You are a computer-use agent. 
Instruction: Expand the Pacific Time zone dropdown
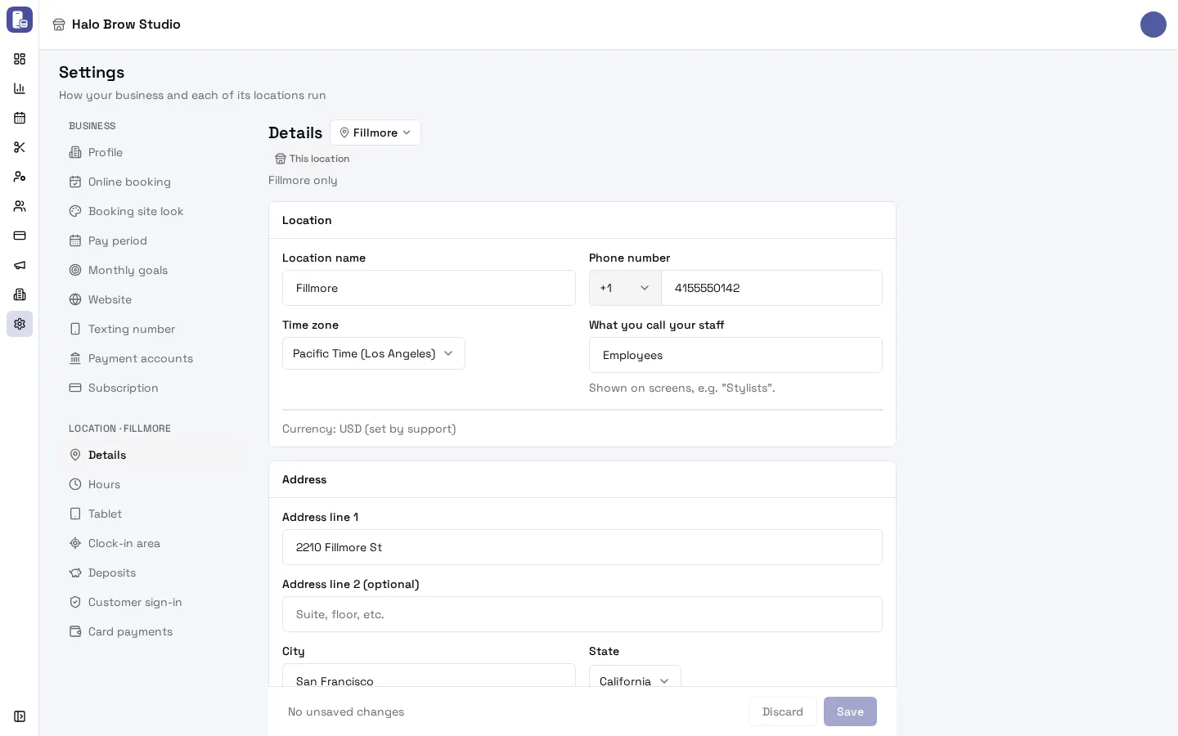pyautogui.click(x=374, y=353)
